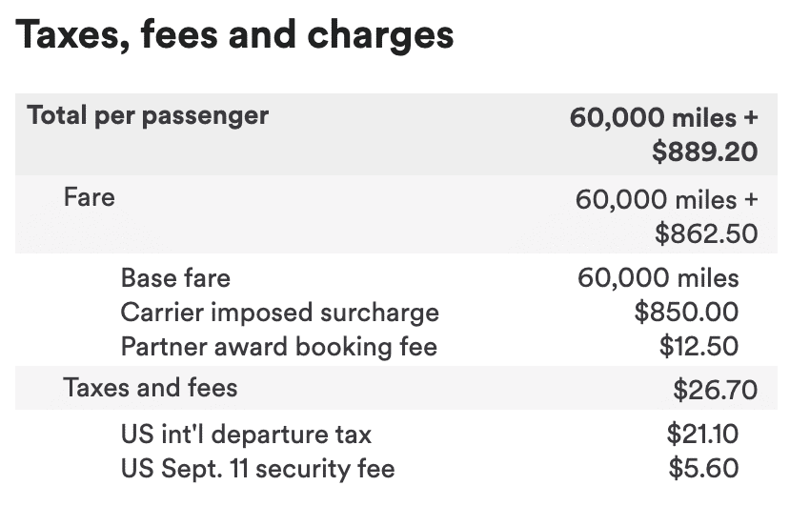Viewport: 810px width, 526px height.
Task: Select the "Partner award booking fee" label
Action: point(278,345)
